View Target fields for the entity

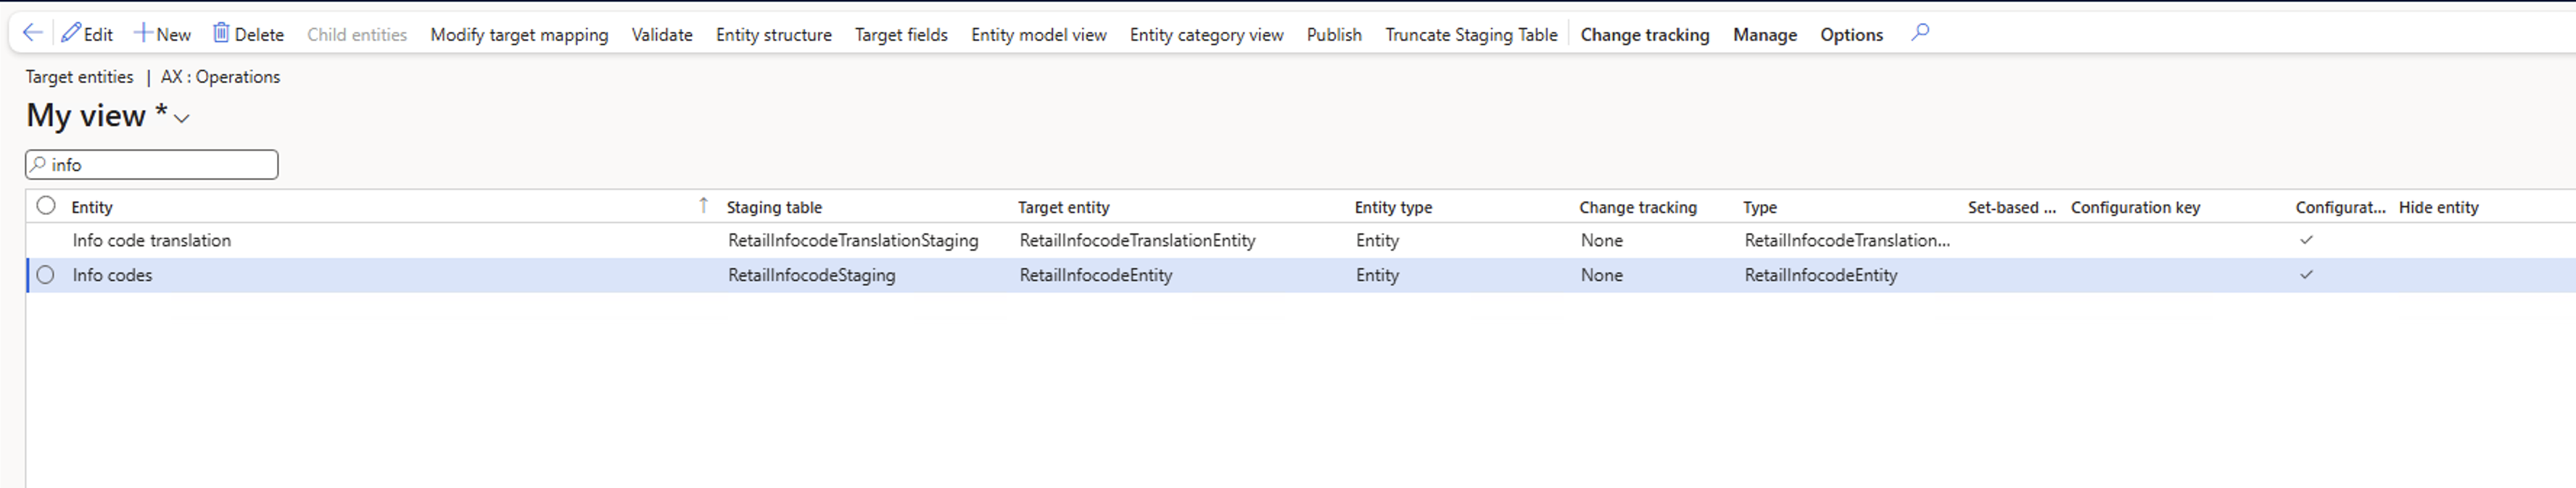pyautogui.click(x=901, y=34)
